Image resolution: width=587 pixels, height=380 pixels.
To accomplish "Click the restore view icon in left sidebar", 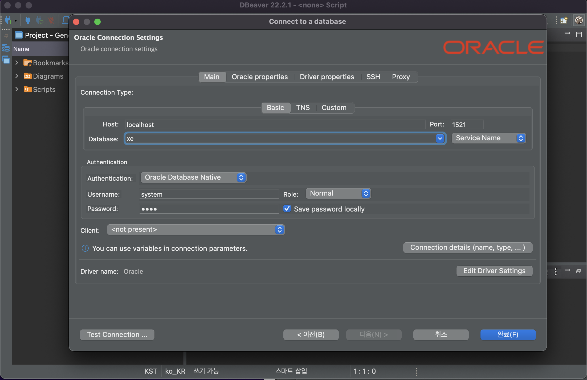I will [x=6, y=36].
